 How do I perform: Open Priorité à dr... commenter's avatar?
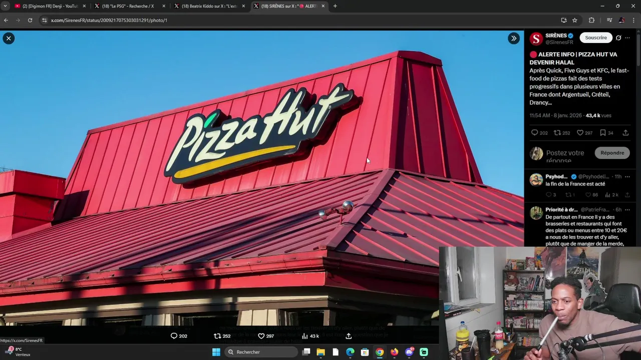(536, 213)
